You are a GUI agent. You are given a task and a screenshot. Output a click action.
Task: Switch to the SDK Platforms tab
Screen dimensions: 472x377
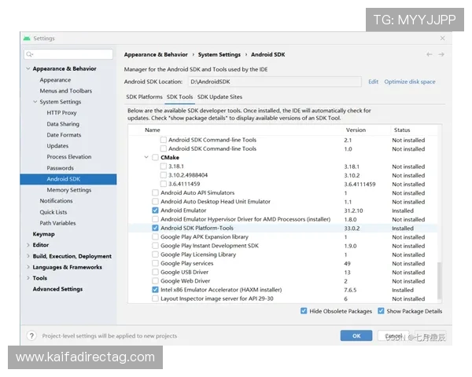144,97
